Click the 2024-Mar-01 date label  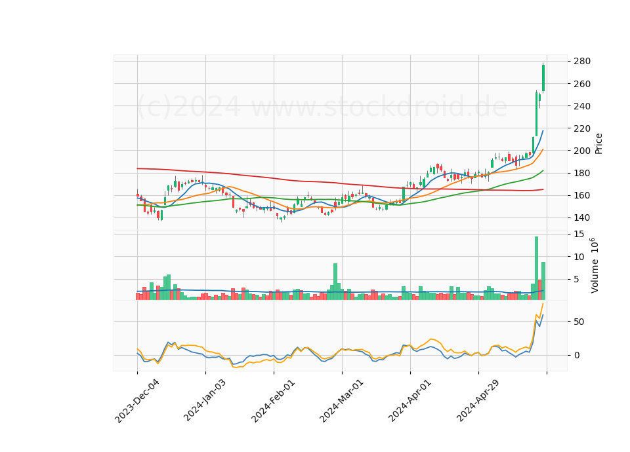click(x=341, y=401)
